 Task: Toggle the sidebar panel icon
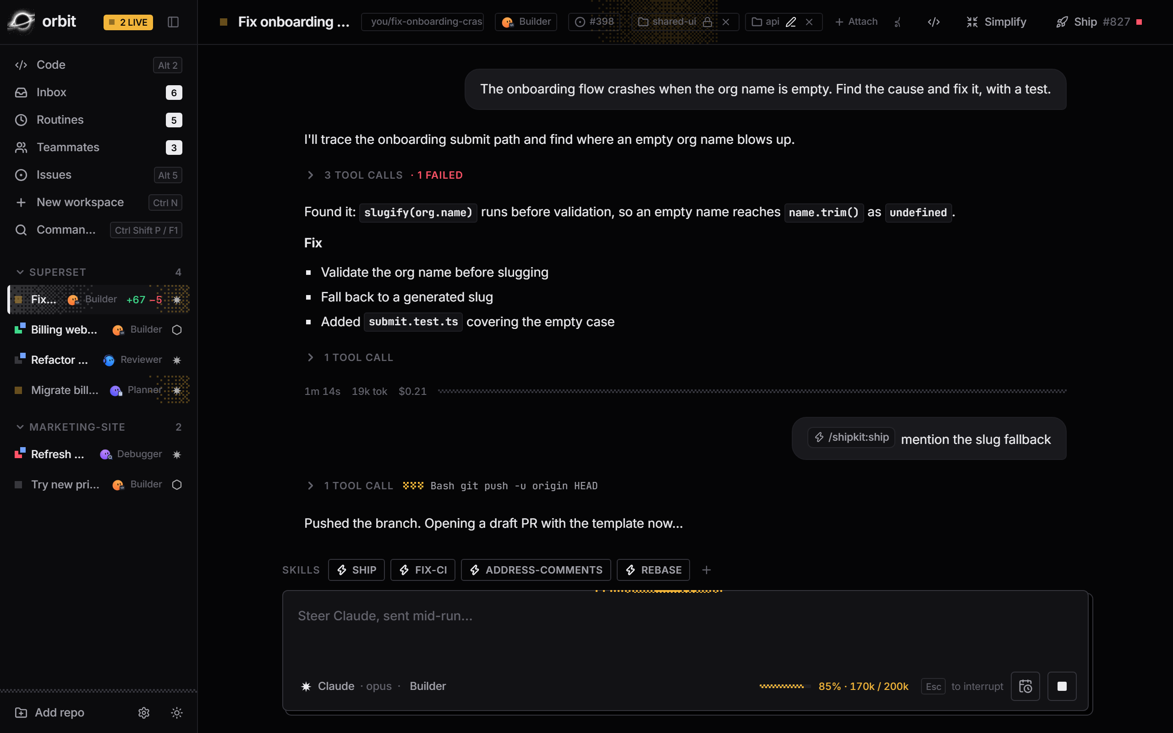coord(173,22)
